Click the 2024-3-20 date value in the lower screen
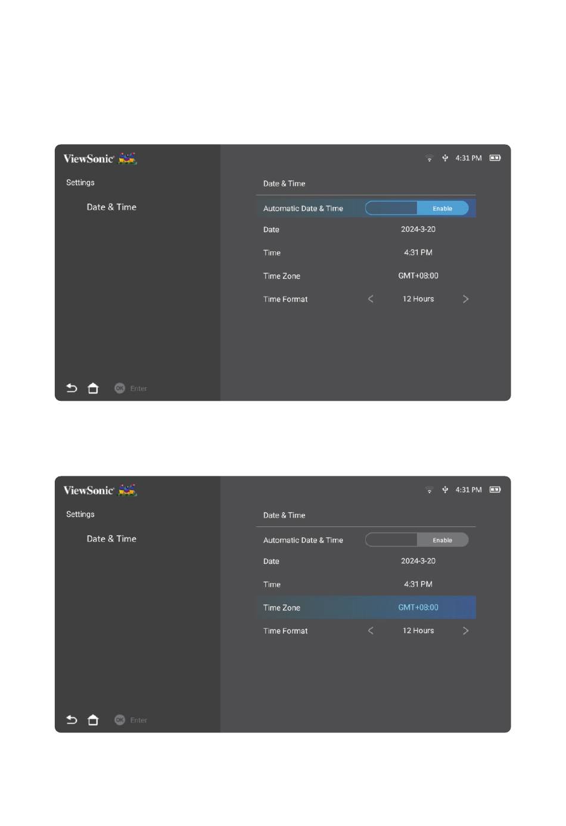 pyautogui.click(x=418, y=561)
